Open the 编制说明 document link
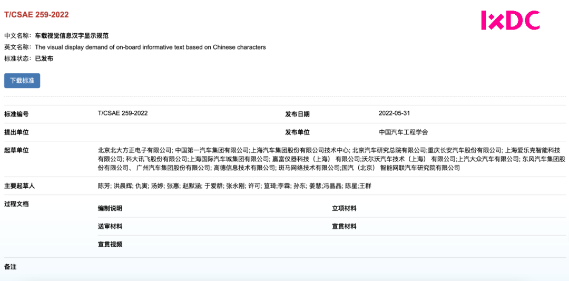The height and width of the screenshot is (281, 569). pyautogui.click(x=110, y=208)
